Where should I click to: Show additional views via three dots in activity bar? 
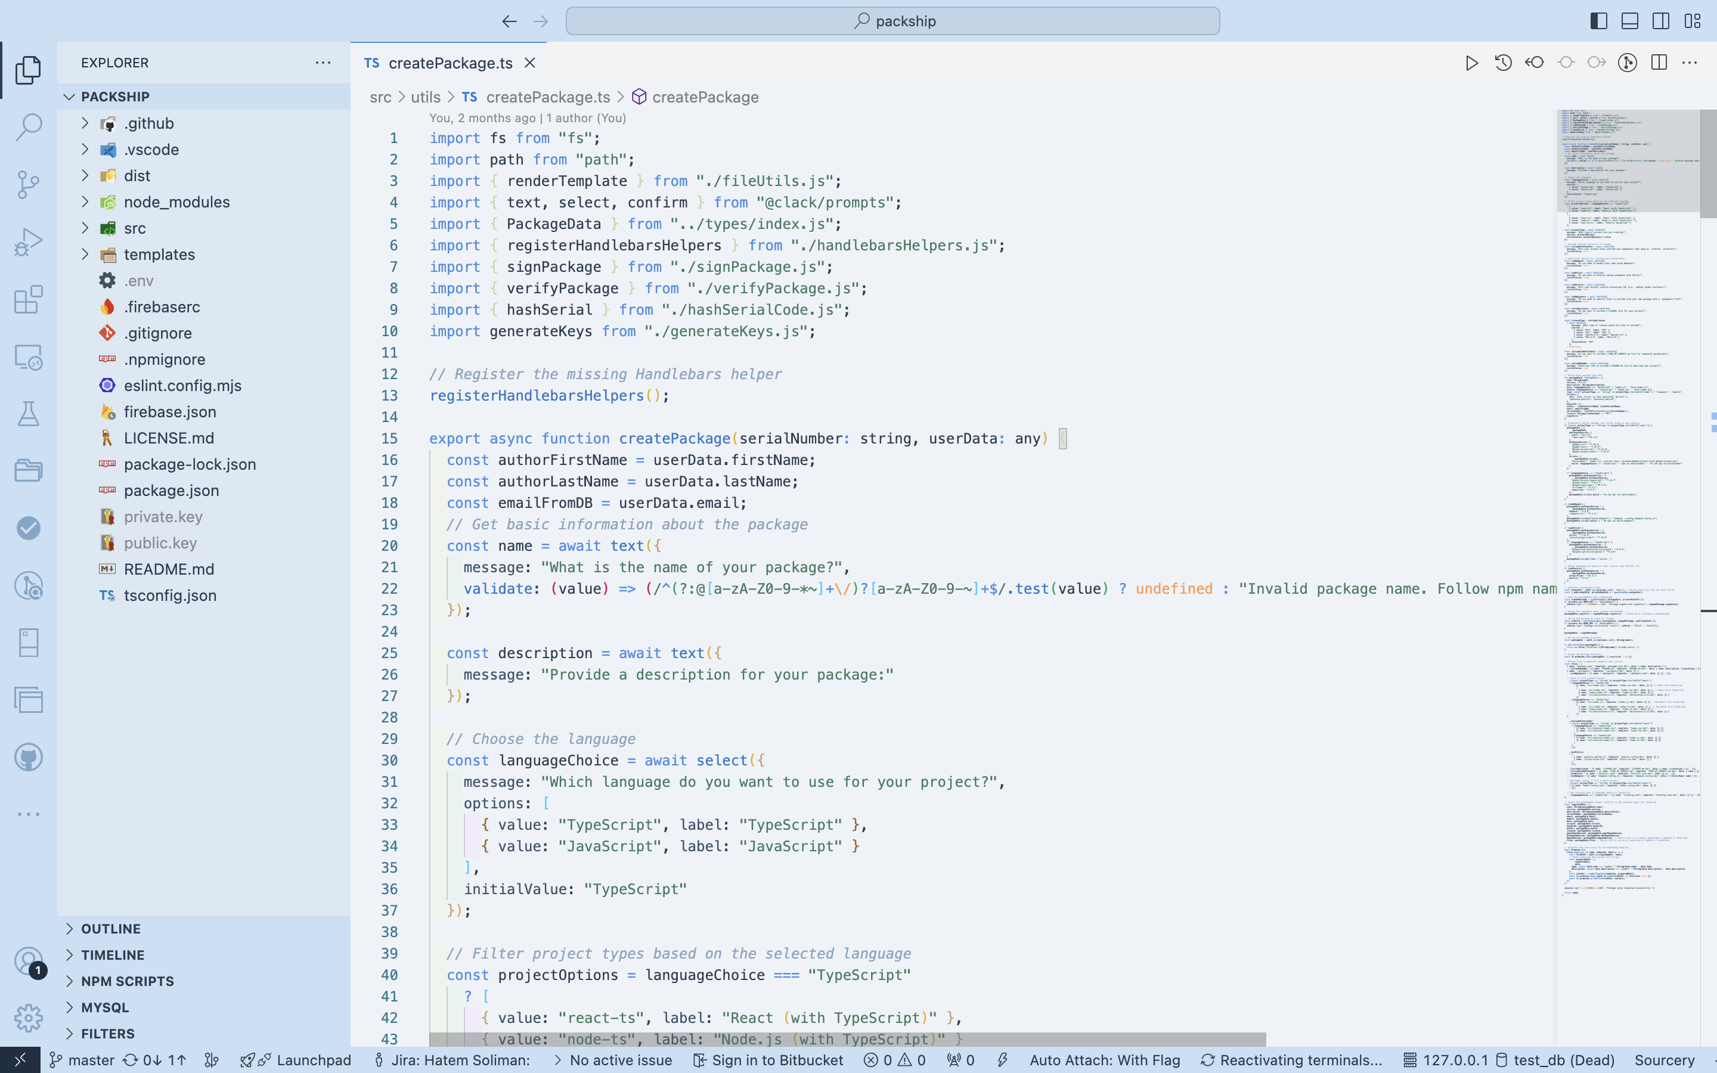pos(29,814)
